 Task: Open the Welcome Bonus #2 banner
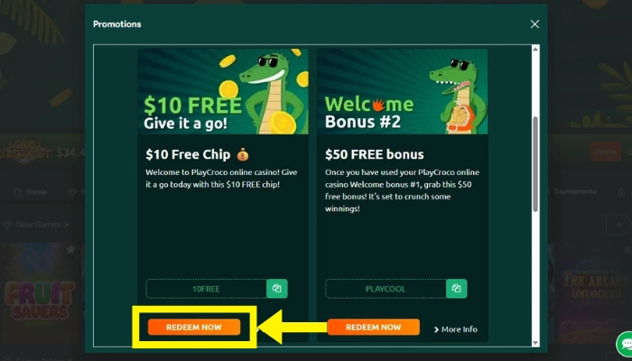coord(403,91)
